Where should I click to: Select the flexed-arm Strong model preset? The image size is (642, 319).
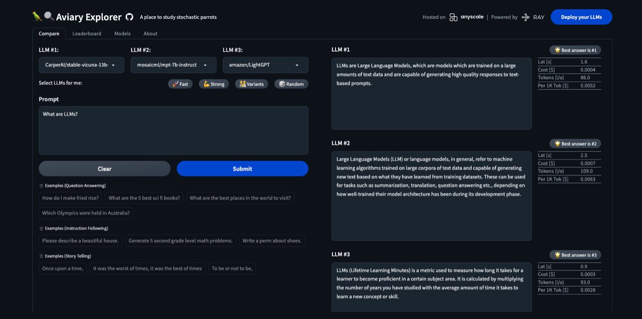coord(214,84)
